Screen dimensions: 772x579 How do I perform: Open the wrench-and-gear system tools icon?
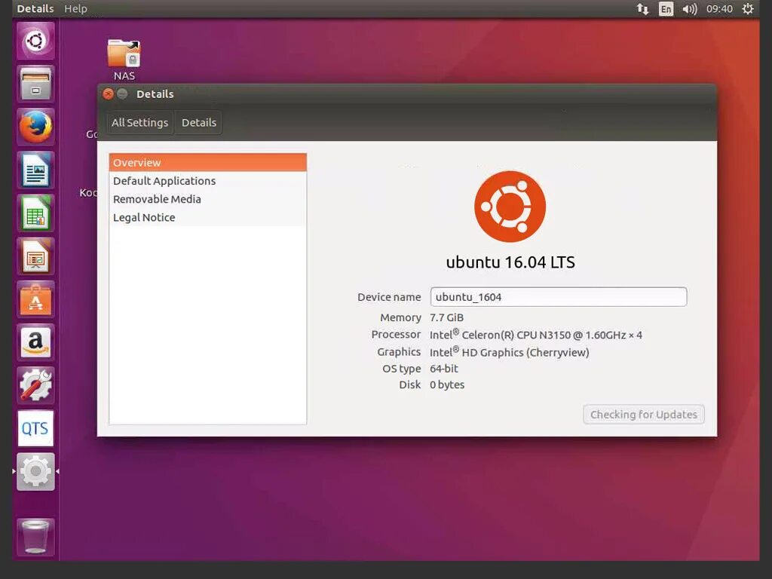[x=35, y=385]
